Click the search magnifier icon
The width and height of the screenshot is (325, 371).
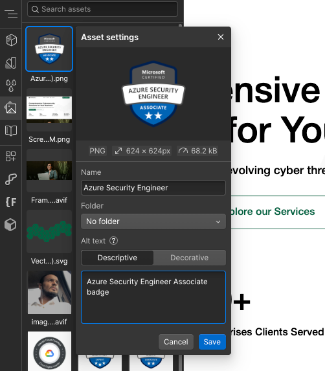(35, 9)
